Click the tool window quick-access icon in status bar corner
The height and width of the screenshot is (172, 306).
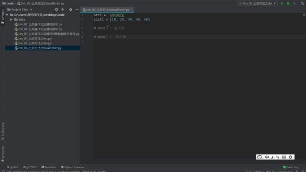coord(3,171)
